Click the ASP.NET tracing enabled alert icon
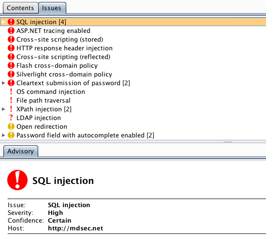The width and height of the screenshot is (266, 242). coord(11,30)
